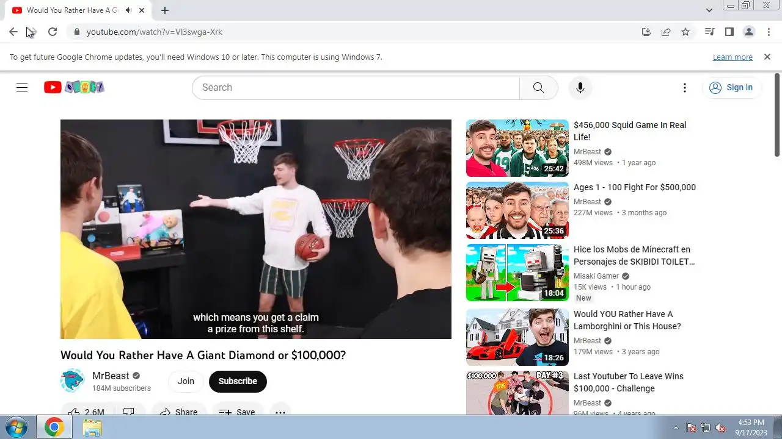The height and width of the screenshot is (439, 782).
Task: Click the Action Center flag tray icon
Action: [x=691, y=427]
